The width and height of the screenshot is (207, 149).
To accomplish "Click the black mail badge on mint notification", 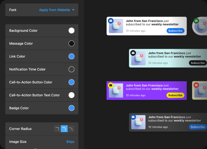I will (133, 53).
